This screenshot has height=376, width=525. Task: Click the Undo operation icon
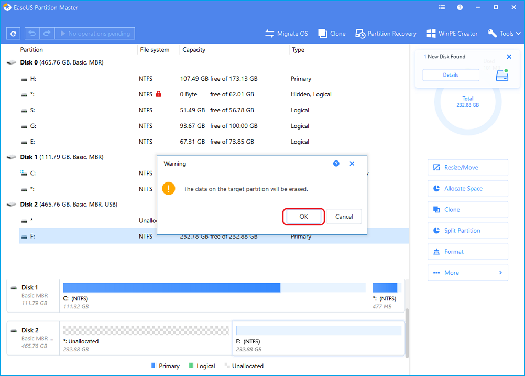31,33
